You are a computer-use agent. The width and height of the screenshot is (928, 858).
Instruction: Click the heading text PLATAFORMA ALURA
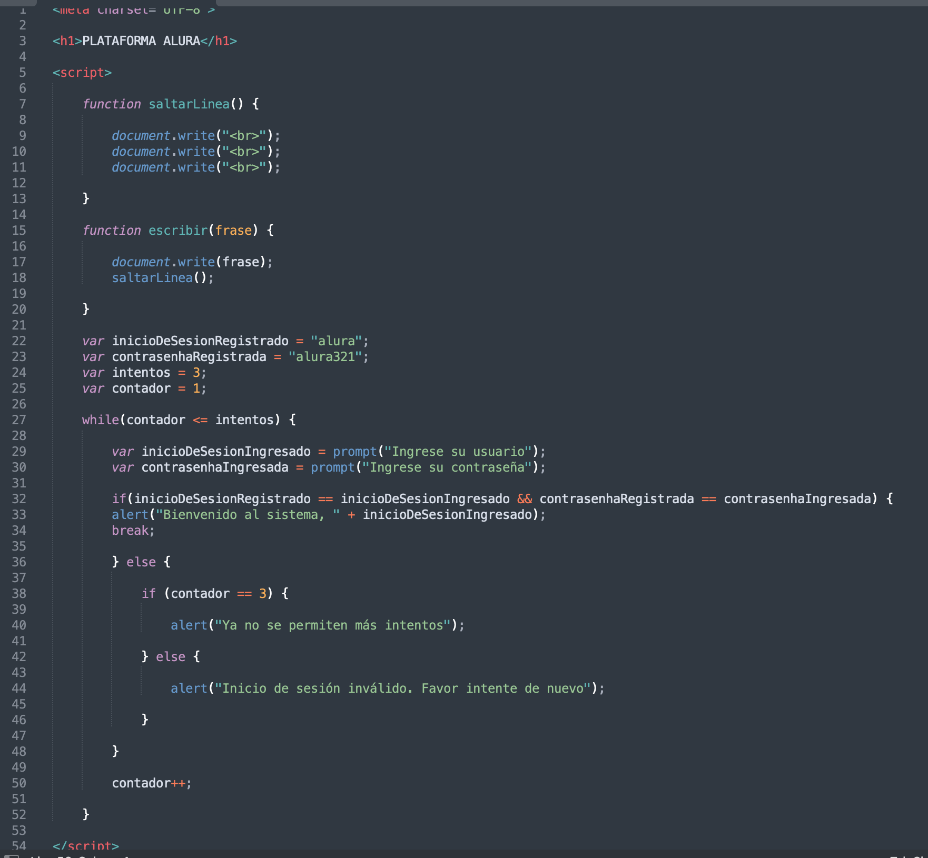(141, 41)
